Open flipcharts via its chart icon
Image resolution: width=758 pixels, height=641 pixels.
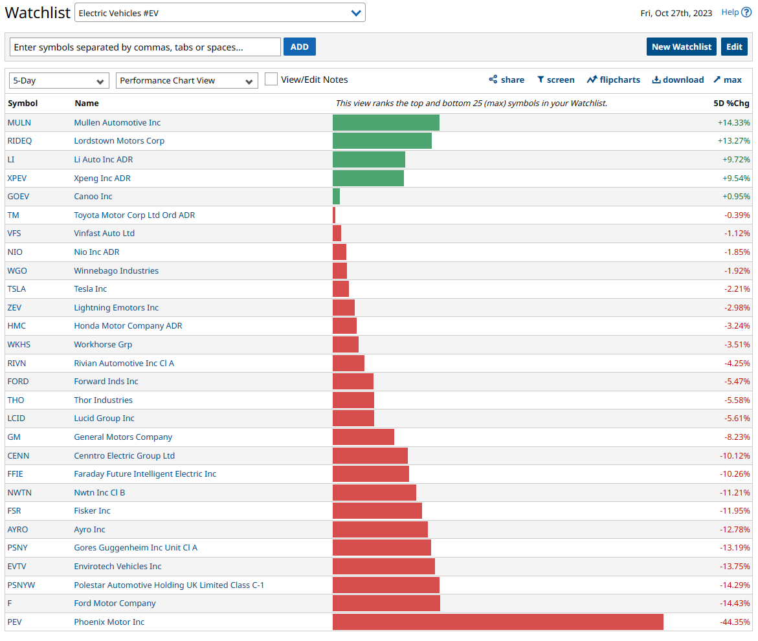(x=592, y=80)
